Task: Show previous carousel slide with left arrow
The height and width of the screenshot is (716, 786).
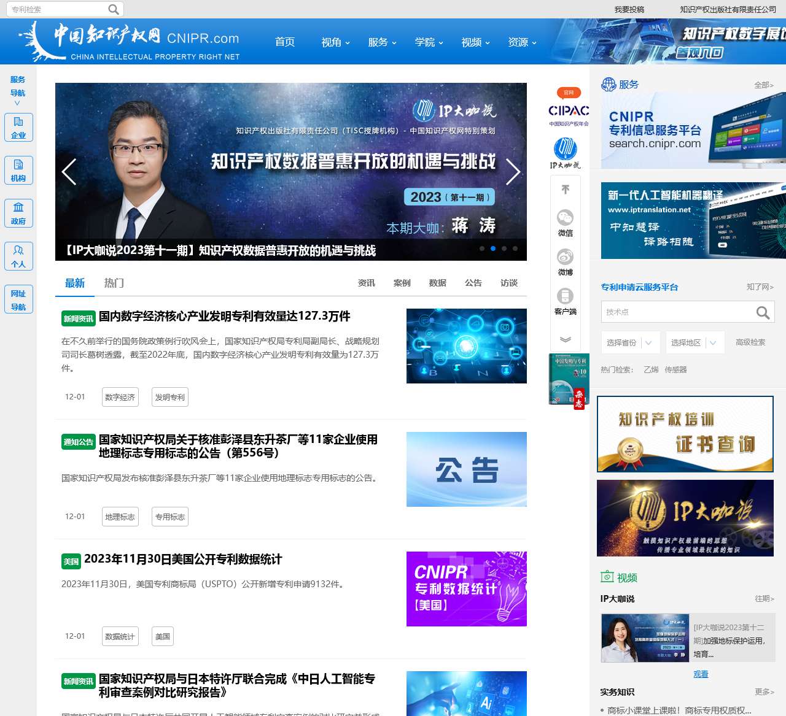Action: (x=69, y=172)
